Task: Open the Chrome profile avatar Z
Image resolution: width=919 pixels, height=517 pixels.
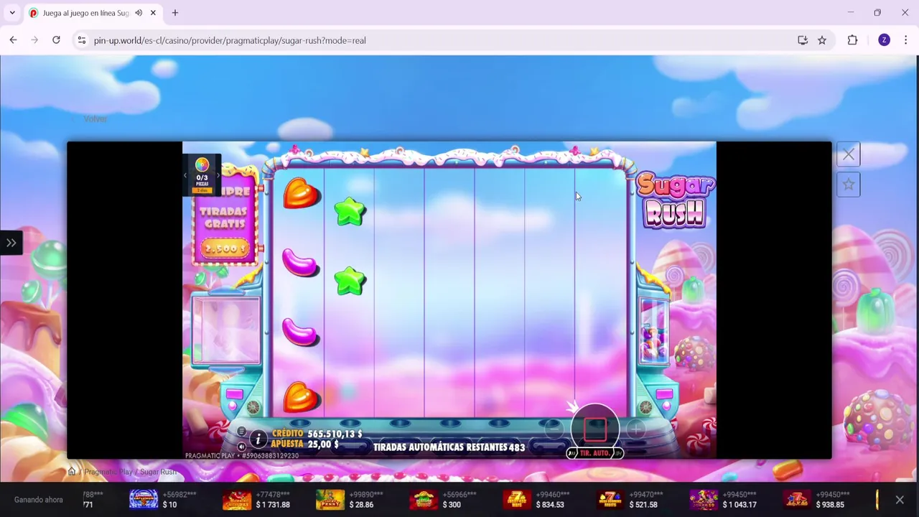Action: 884,40
